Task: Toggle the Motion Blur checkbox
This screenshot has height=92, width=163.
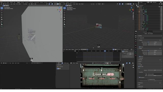Action: (x=139, y=66)
